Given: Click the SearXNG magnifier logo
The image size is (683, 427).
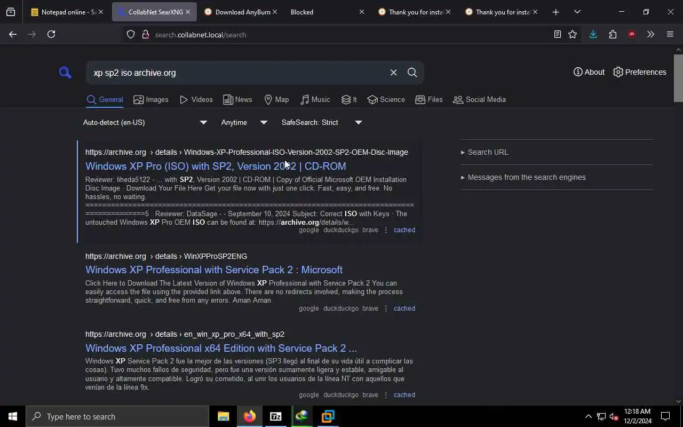Looking at the screenshot, I should pos(65,72).
